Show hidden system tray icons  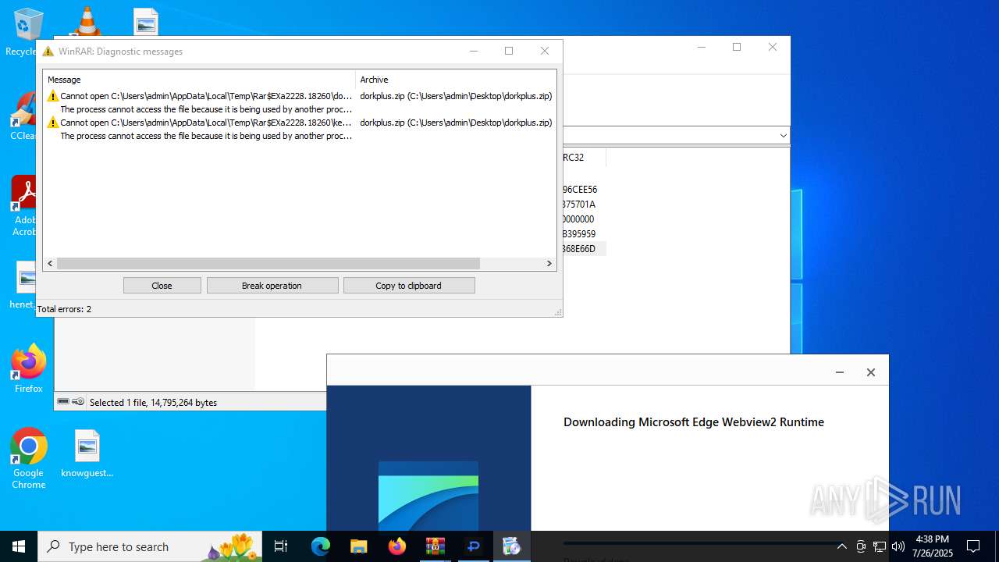coord(841,546)
